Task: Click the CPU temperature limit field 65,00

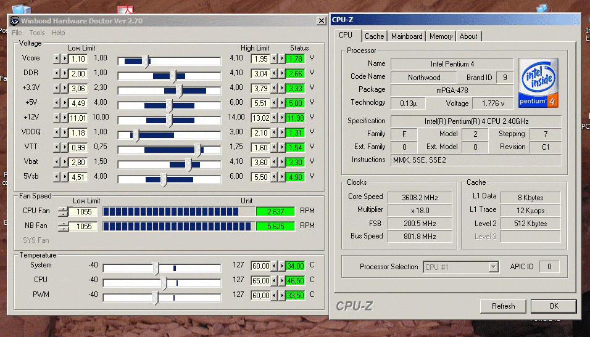Action: tap(261, 281)
